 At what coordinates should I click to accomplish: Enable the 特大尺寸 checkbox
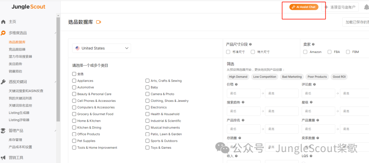coord(253,52)
